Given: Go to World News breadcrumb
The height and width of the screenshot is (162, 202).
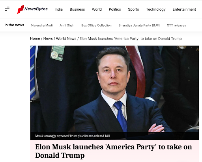Looking at the screenshot, I should [x=66, y=38].
